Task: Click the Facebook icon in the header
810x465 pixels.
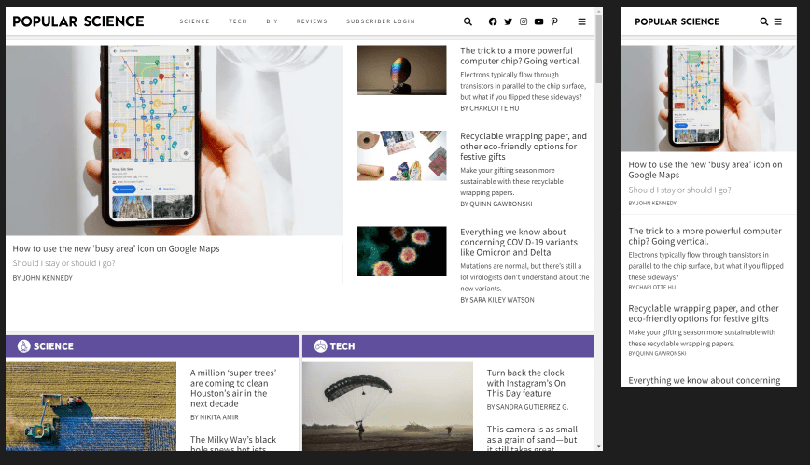Action: pos(493,21)
